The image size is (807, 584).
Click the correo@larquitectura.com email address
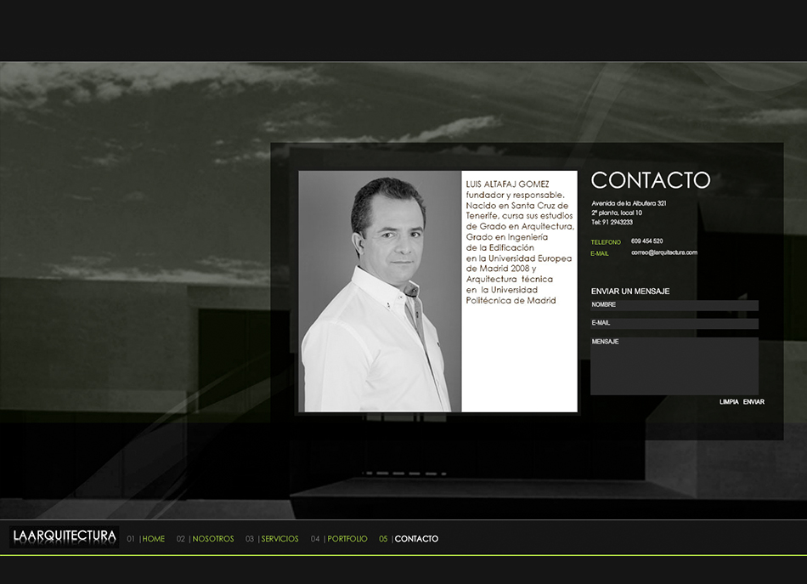point(664,252)
